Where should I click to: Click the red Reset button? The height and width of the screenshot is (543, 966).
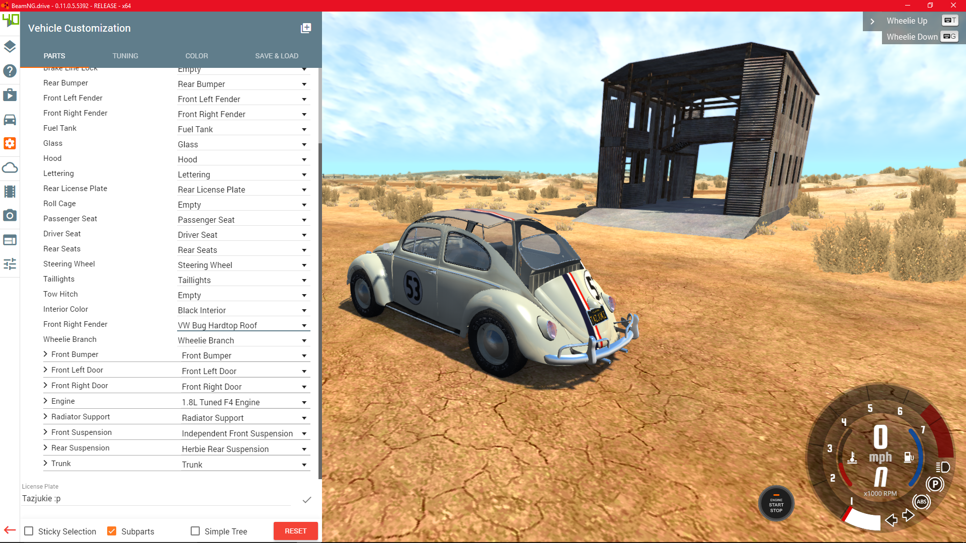pyautogui.click(x=295, y=531)
